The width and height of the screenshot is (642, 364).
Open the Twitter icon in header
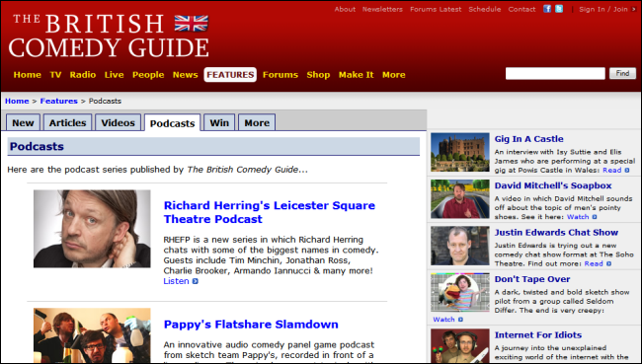(x=559, y=9)
